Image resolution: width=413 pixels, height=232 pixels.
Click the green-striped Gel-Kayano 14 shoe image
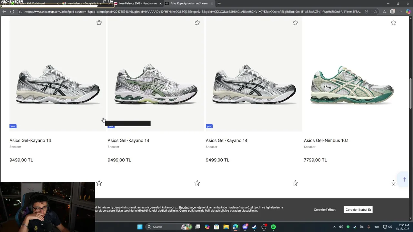(x=156, y=84)
